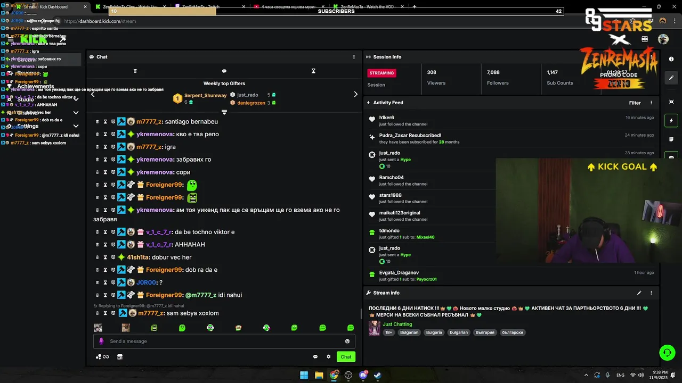
Task: Click the Just Chatting category link
Action: point(397,324)
